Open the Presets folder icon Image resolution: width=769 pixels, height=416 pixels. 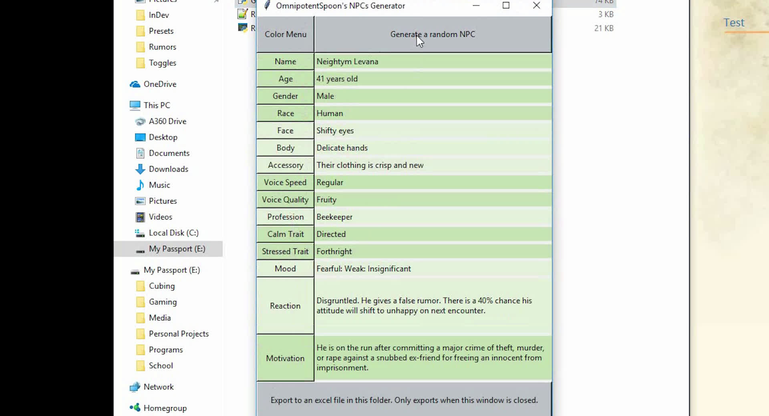click(140, 31)
